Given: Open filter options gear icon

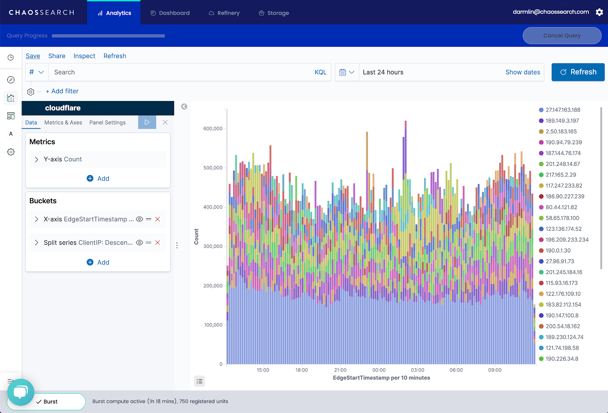Looking at the screenshot, I should (31, 92).
